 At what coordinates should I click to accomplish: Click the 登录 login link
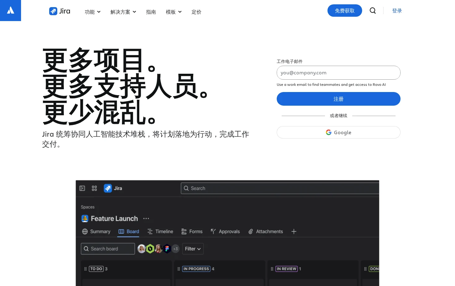pos(397,11)
